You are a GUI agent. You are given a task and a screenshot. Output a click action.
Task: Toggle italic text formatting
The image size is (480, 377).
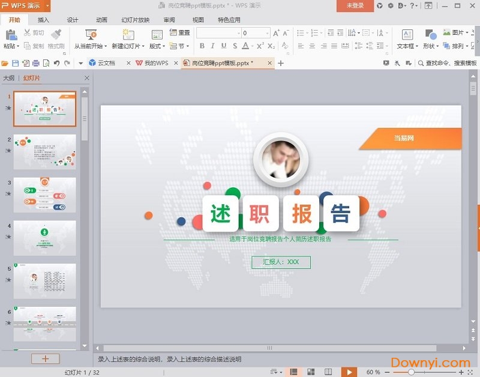click(212, 46)
